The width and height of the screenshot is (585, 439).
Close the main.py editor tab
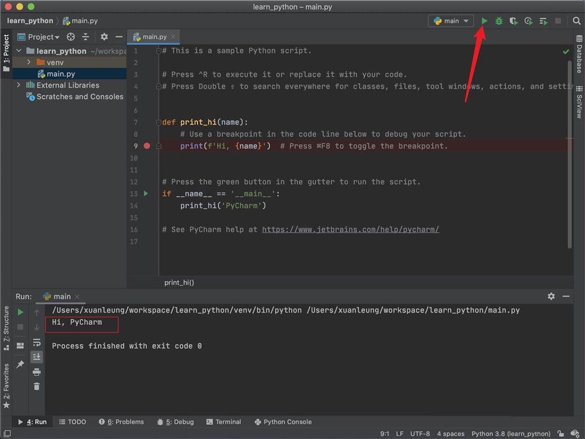coord(173,37)
